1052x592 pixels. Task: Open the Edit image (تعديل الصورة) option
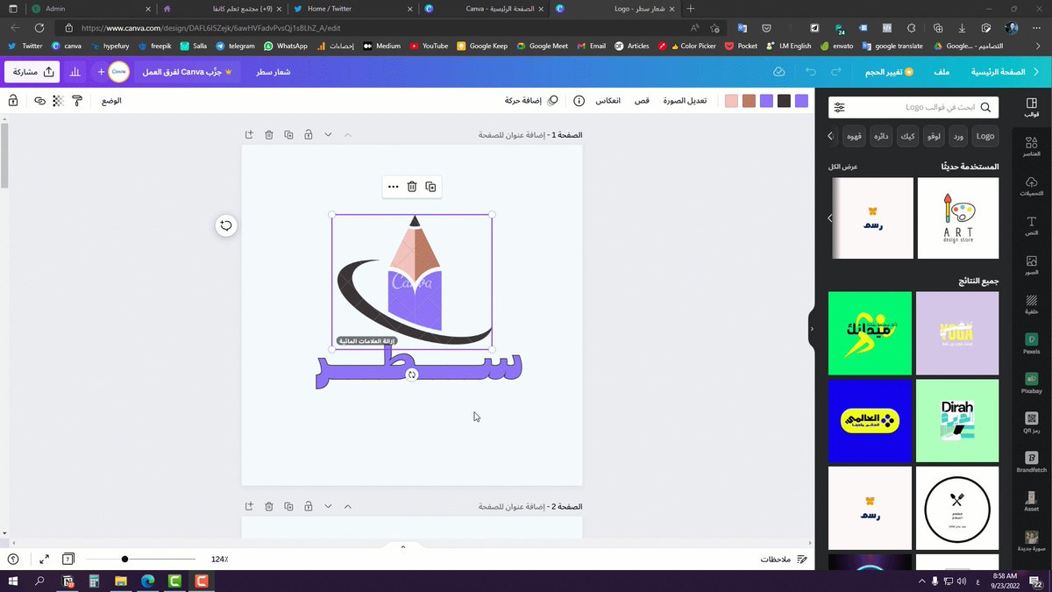685,101
